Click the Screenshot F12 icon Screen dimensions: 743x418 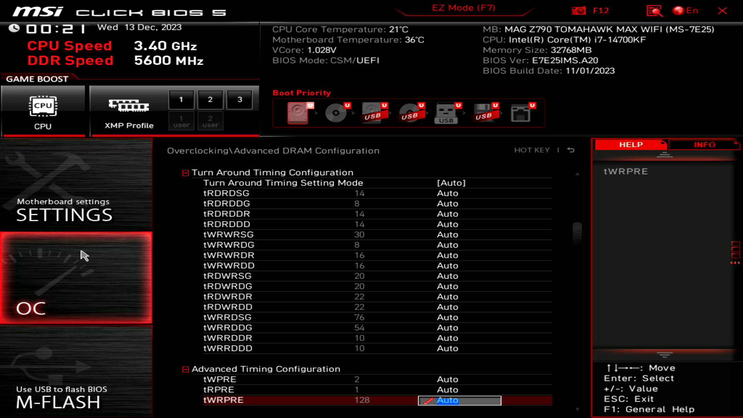pos(580,11)
